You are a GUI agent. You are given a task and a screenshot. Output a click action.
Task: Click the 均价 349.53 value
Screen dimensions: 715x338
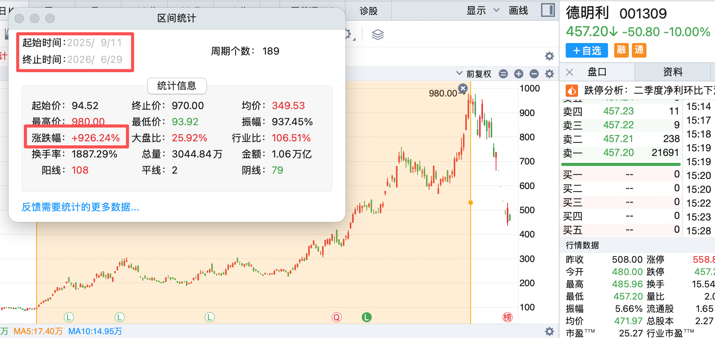tap(288, 106)
